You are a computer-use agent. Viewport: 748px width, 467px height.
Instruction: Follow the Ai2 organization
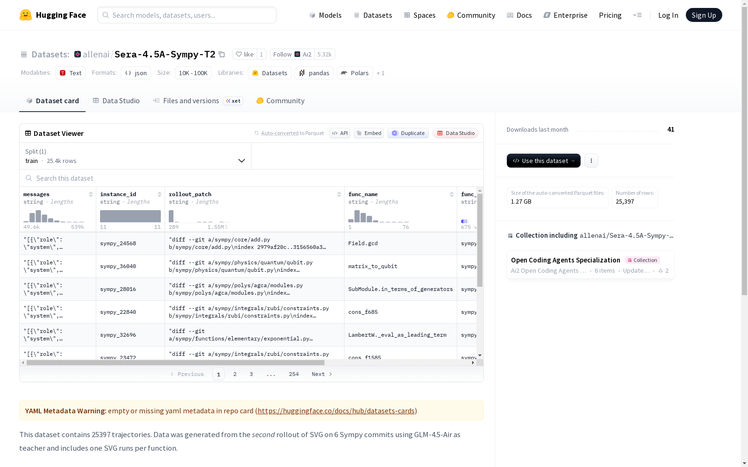pos(292,54)
